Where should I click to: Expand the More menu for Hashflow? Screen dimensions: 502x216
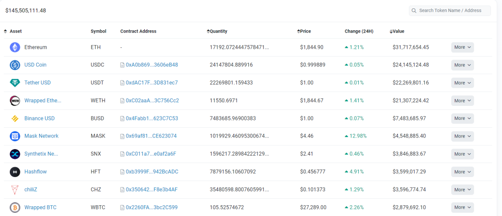(x=462, y=172)
